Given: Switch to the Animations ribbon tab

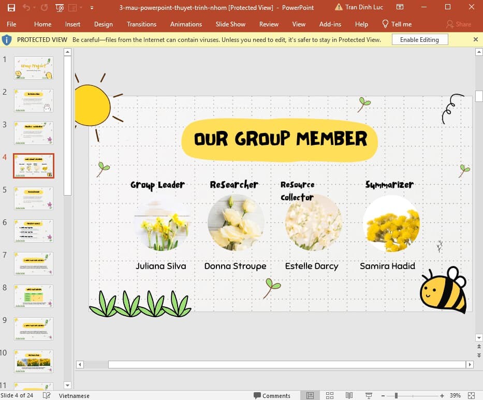Looking at the screenshot, I should point(186,24).
